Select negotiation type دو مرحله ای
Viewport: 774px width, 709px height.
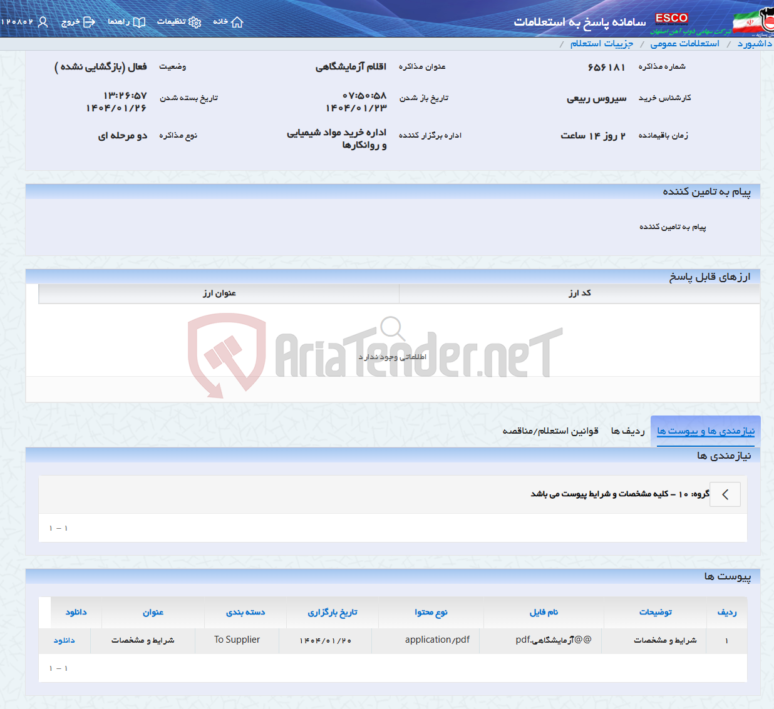[x=123, y=136]
